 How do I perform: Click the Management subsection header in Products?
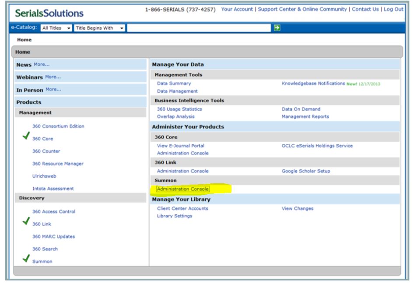pos(81,112)
